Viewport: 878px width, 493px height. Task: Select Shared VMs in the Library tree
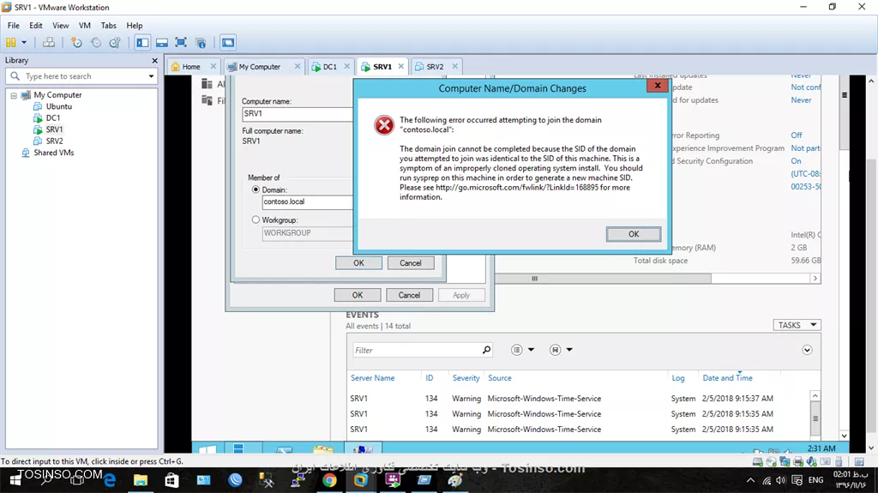point(54,153)
